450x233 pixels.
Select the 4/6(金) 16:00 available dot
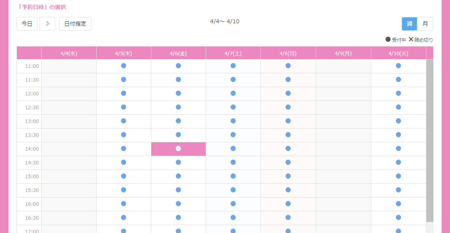pos(178,204)
